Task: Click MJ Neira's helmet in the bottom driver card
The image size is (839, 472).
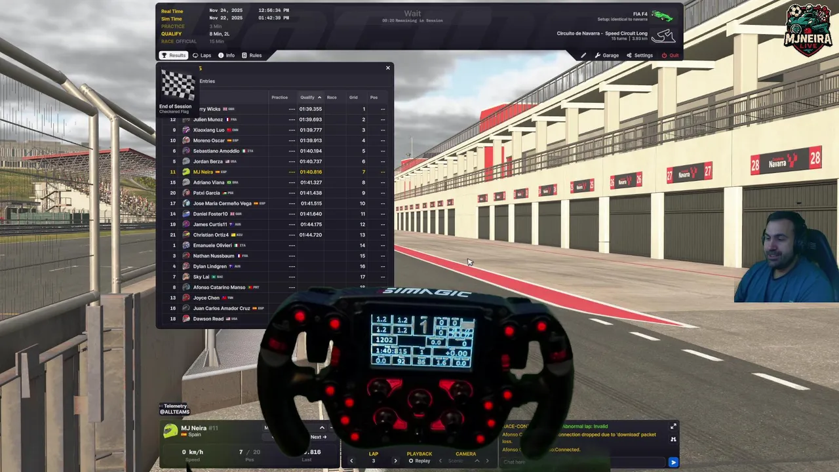Action: coord(170,431)
